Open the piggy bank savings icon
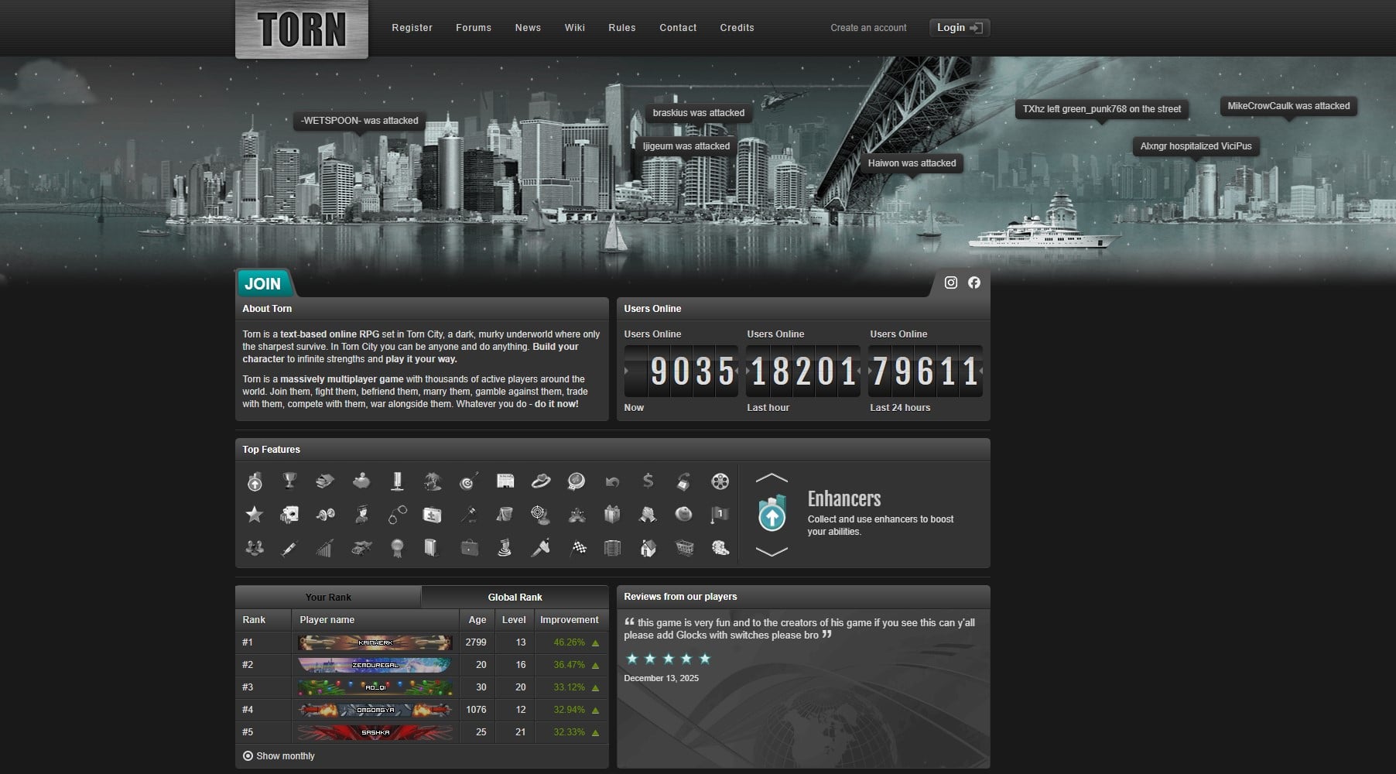 [361, 481]
